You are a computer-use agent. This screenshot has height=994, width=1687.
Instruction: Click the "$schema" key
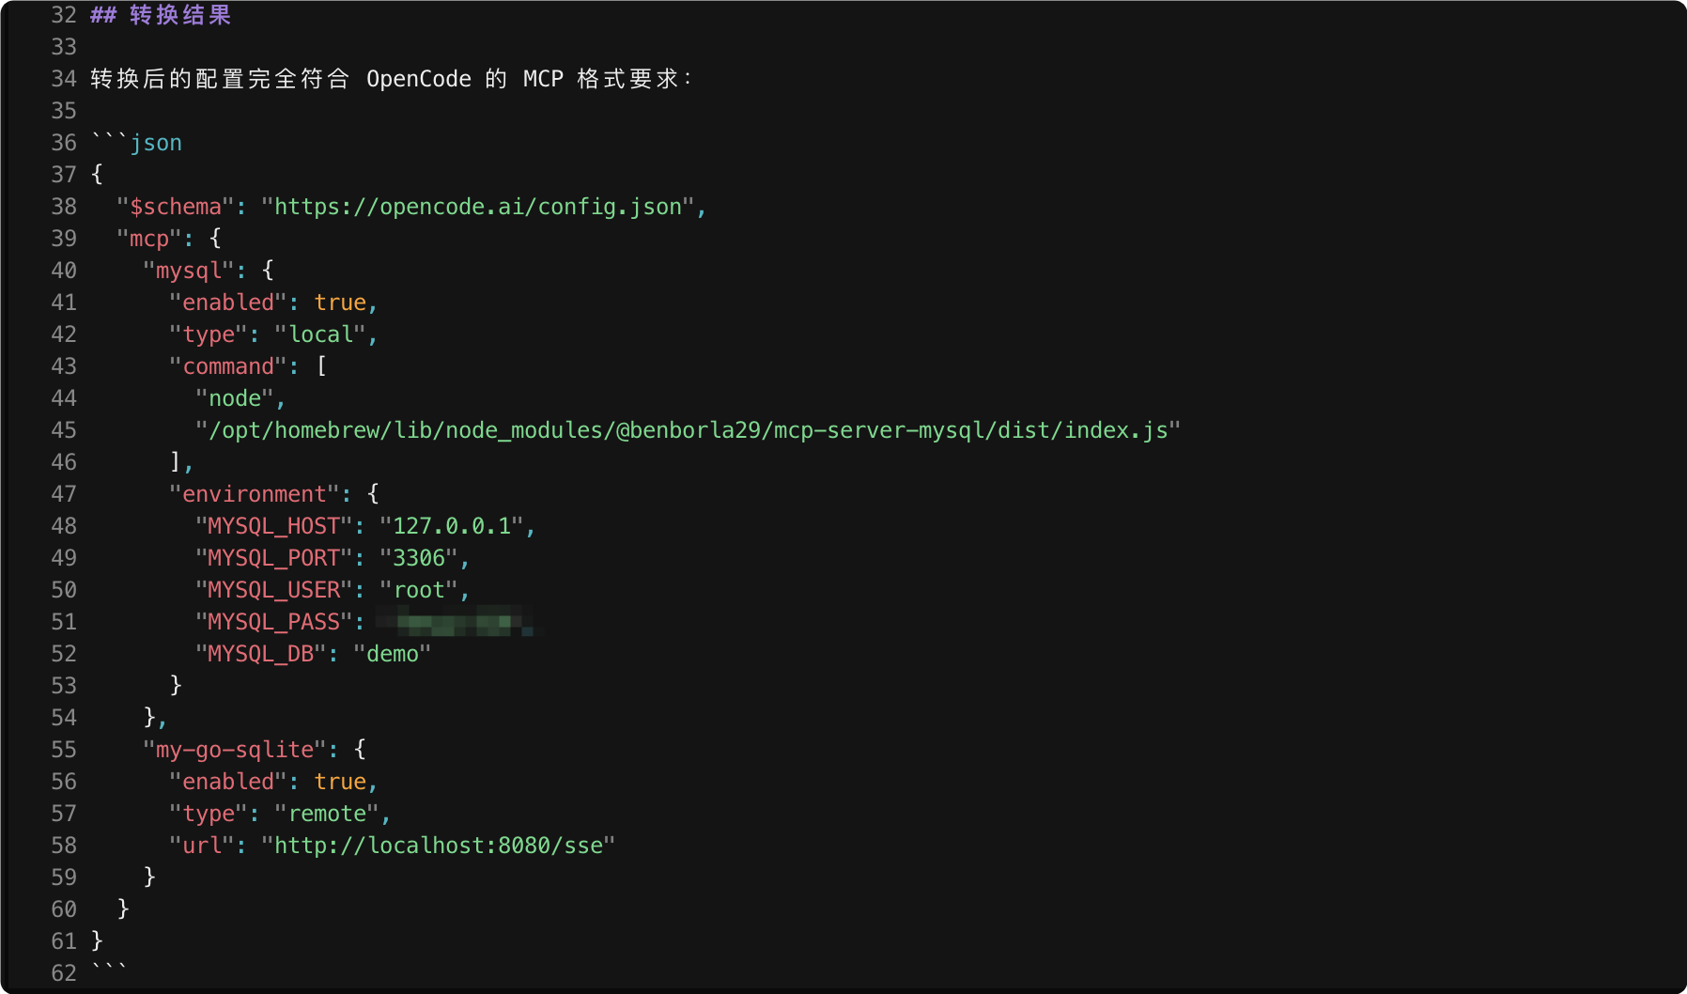tap(176, 207)
